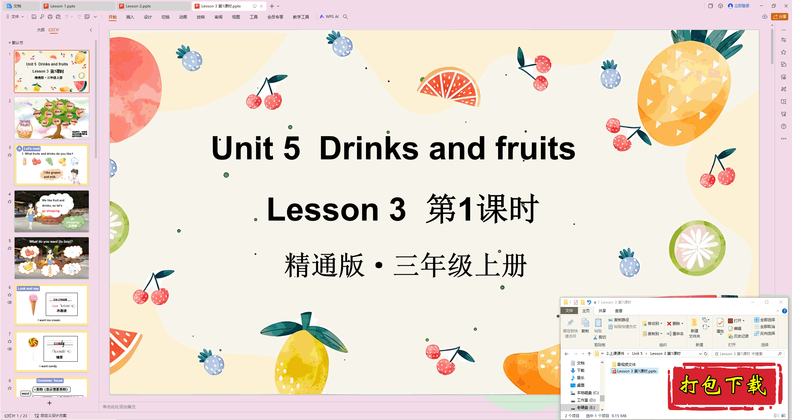Collapse the default section in slide panel

tap(10, 43)
